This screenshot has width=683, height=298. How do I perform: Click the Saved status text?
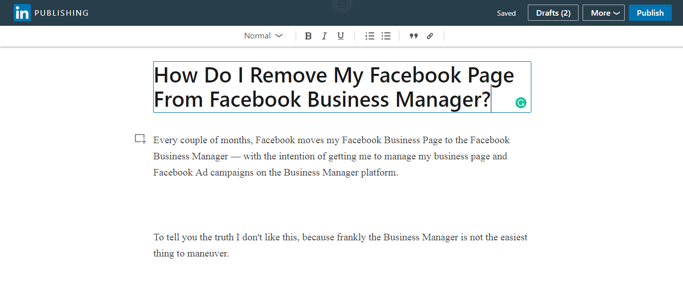[x=506, y=13]
